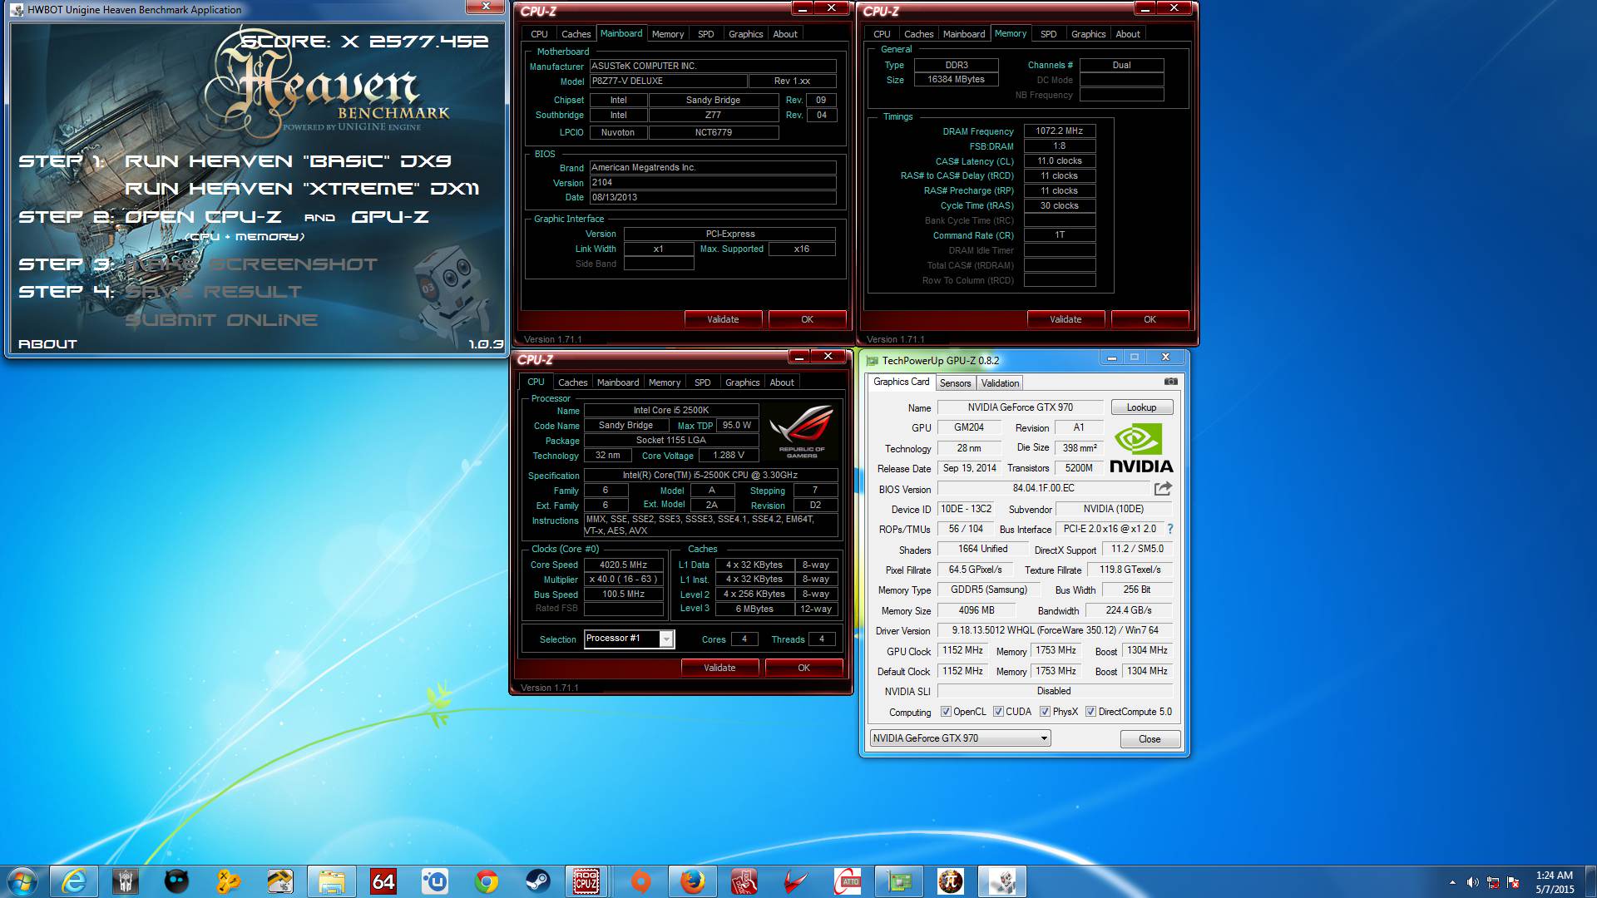Switch to the ROG CPU-Z taskbar icon
This screenshot has width=1597, height=898.
(586, 881)
